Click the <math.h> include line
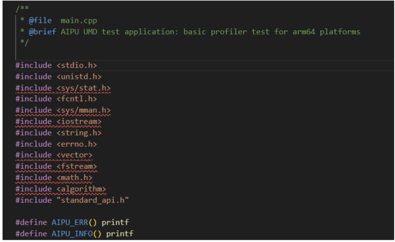Viewport: 395px width, 242px height. point(54,178)
